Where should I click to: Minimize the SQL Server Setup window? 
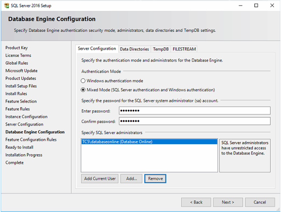pyautogui.click(x=240, y=6)
